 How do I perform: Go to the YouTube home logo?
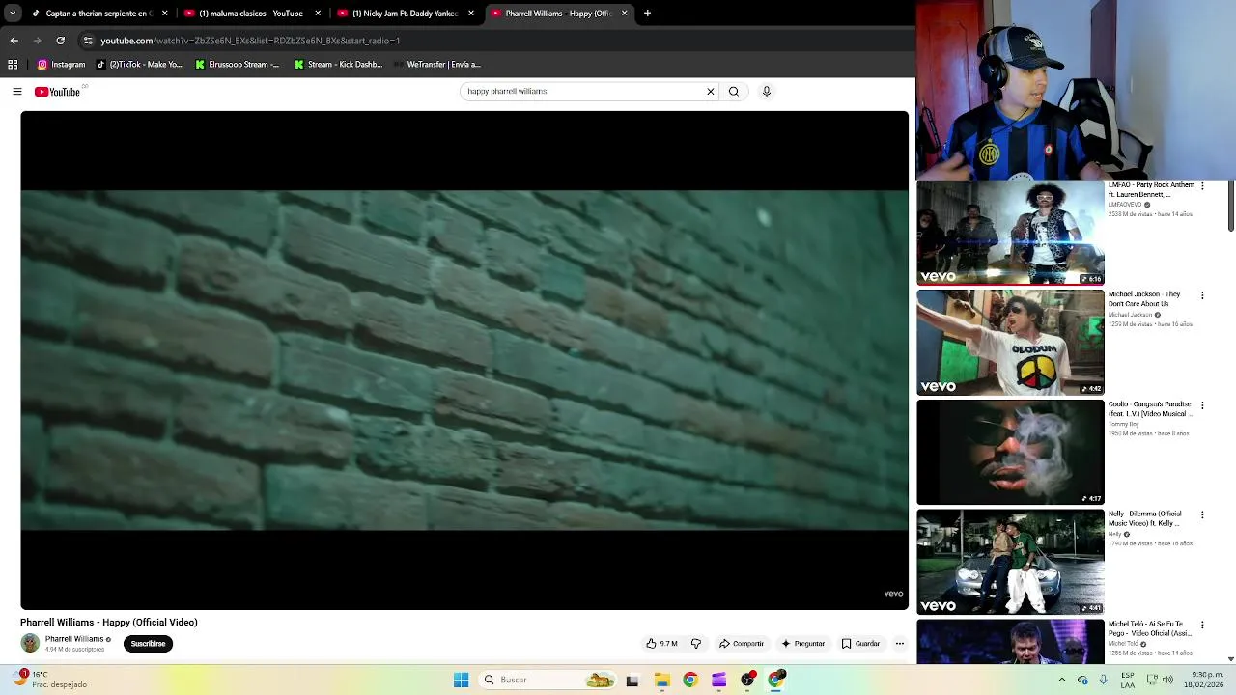pyautogui.click(x=58, y=92)
